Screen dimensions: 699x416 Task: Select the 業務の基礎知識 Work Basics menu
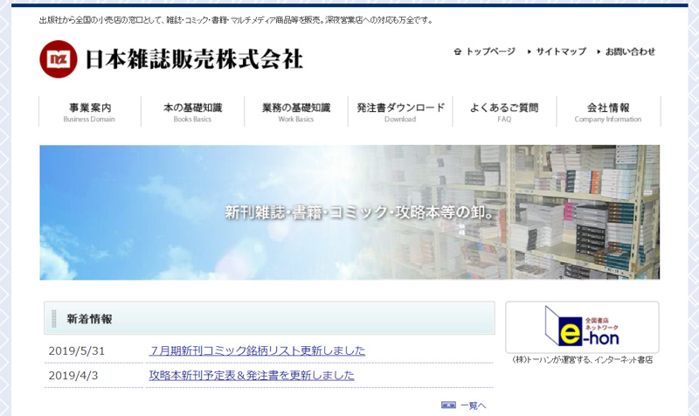point(295,112)
